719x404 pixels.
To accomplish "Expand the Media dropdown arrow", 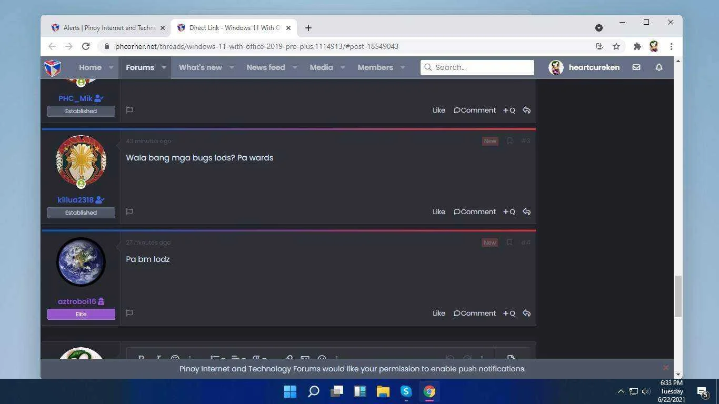I will click(343, 67).
